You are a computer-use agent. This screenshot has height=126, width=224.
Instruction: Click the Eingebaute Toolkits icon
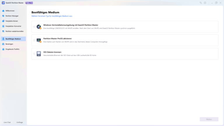(3, 49)
